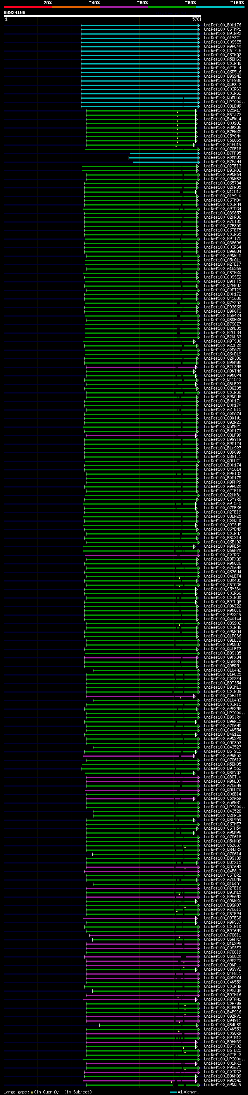This screenshot has height=1095, width=248.
Task: Select the UniRef100_Q84L65 label
Action: point(222,1025)
